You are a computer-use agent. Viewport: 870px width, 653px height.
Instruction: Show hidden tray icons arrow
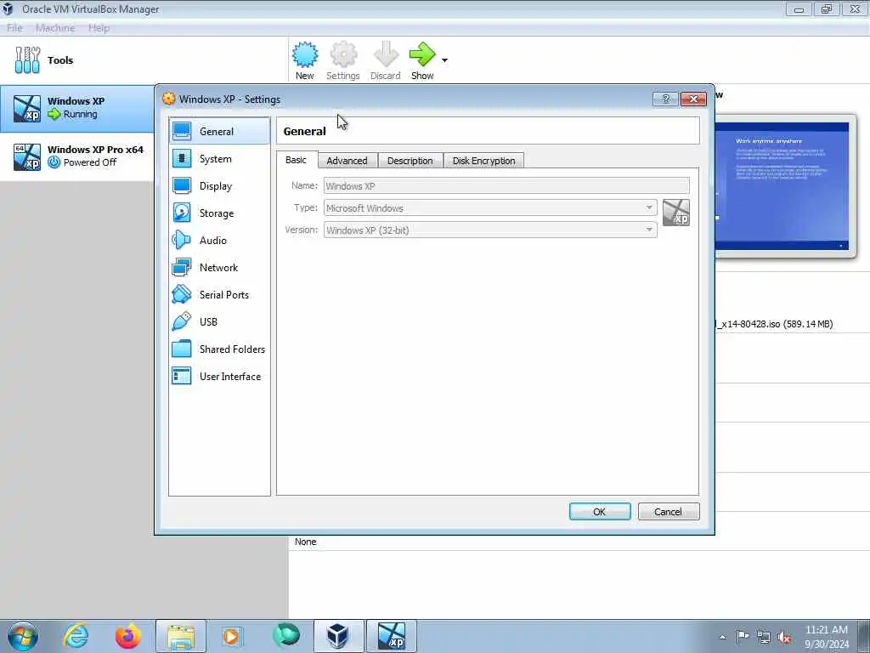click(722, 637)
